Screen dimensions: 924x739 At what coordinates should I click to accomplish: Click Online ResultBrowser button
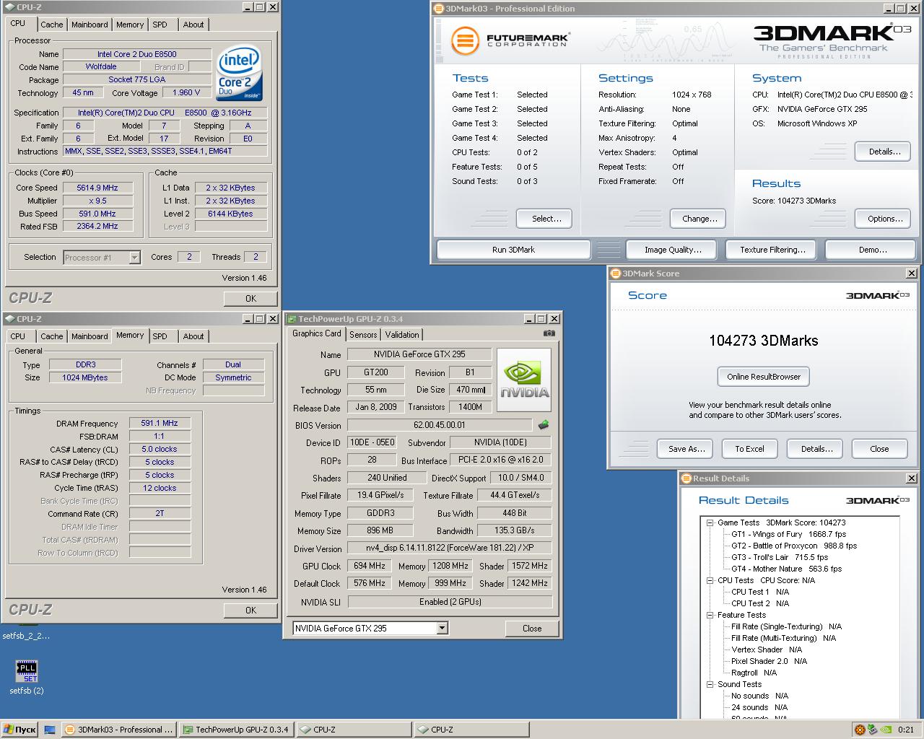(x=764, y=377)
